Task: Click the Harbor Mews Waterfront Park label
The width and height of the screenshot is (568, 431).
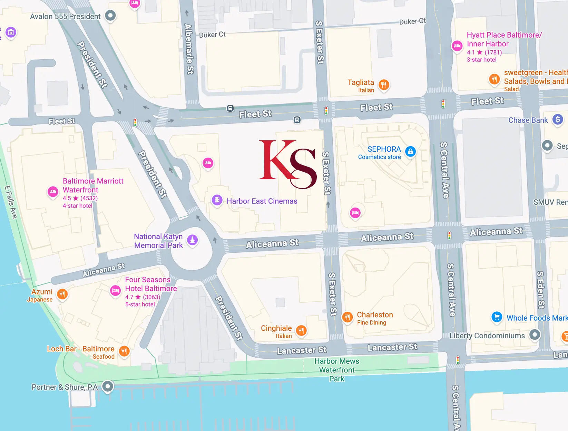Action: 337,370
